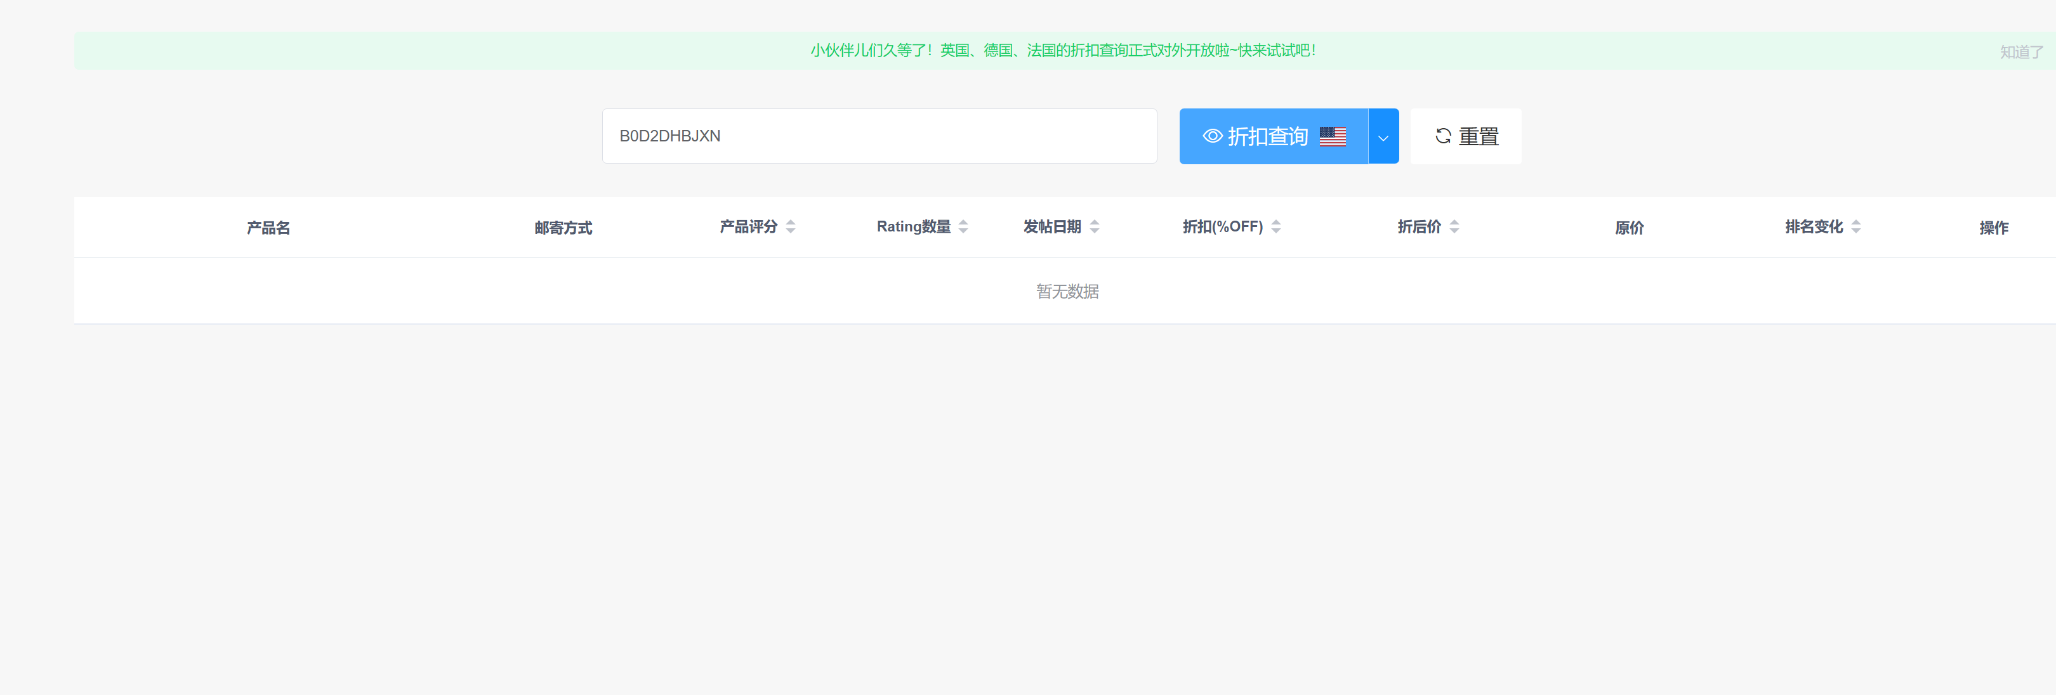Click the sort icon beside 折后价

[x=1454, y=226]
